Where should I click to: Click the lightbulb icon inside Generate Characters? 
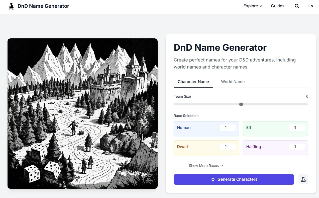coord(213,179)
